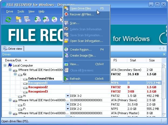The image size is (168, 125).
Task: Select the G: drive row
Action: point(82,74)
